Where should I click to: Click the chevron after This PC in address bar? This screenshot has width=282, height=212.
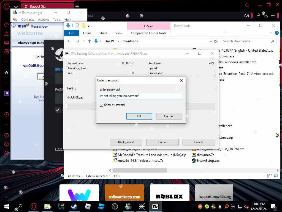118,41
